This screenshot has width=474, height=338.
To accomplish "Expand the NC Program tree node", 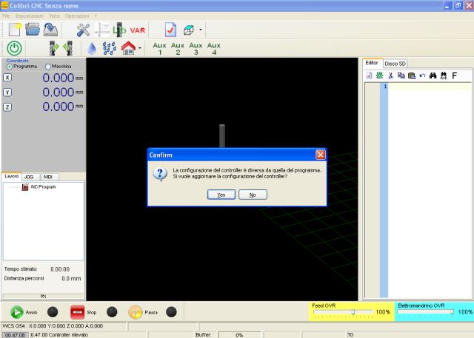I will (x=25, y=186).
